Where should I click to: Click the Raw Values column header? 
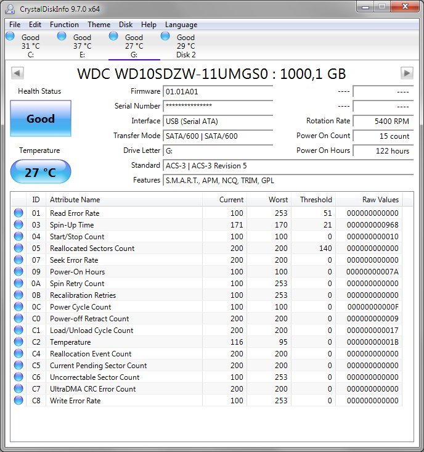click(369, 199)
